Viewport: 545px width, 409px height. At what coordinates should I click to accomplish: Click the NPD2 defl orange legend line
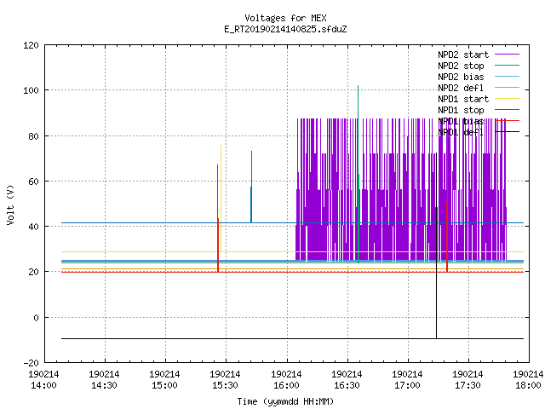[508, 88]
